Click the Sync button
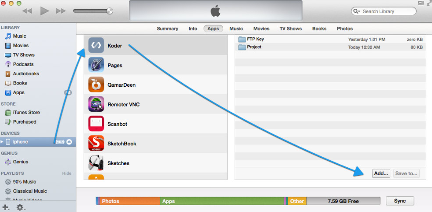 [x=400, y=201]
